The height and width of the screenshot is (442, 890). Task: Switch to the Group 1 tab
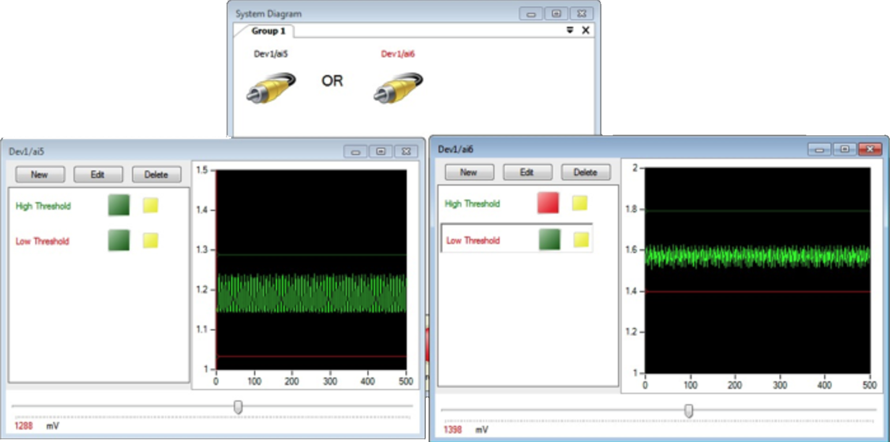pos(268,31)
